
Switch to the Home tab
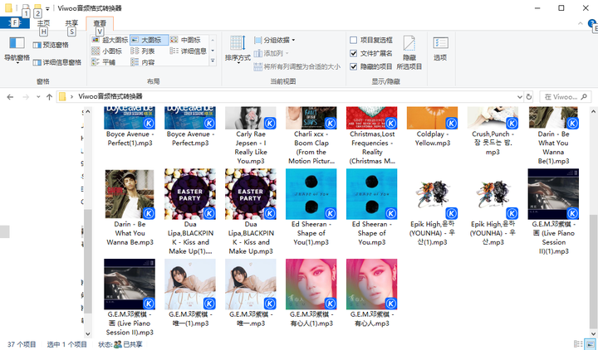(x=43, y=23)
